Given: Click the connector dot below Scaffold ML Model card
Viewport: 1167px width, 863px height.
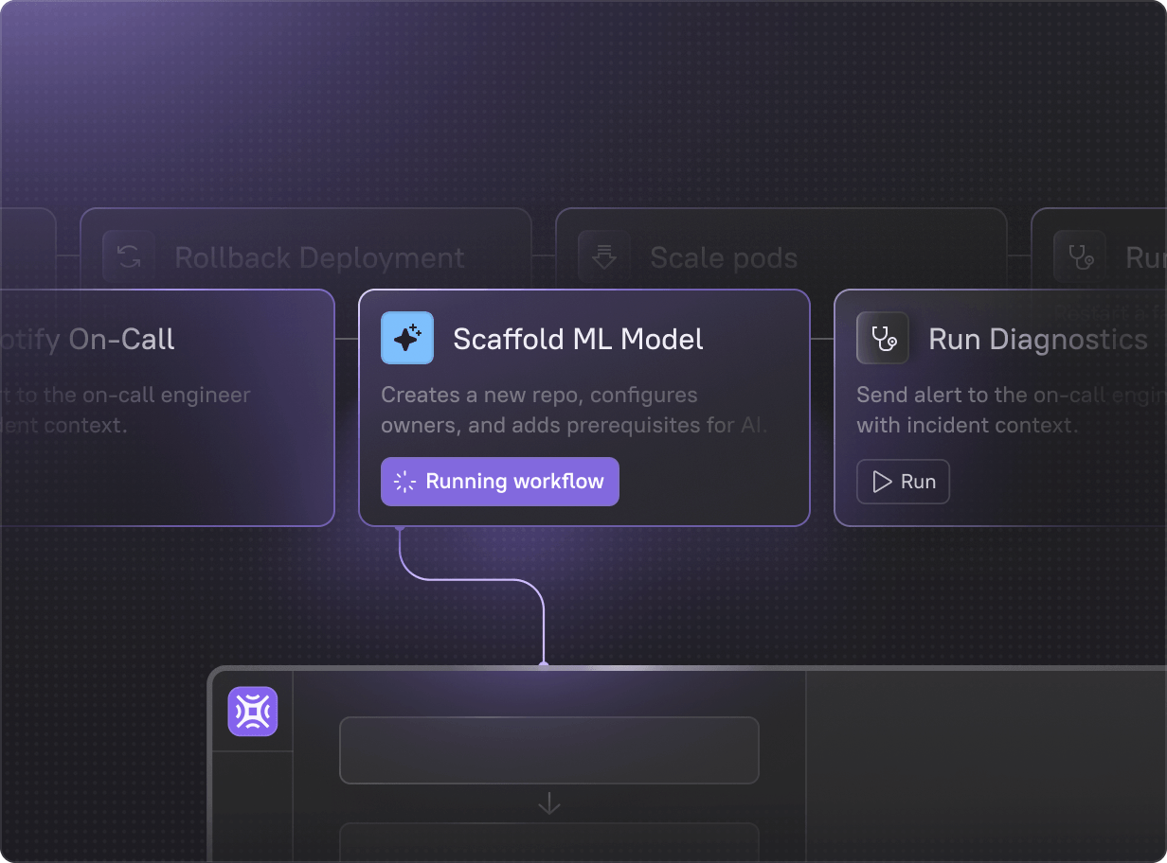Looking at the screenshot, I should [400, 528].
